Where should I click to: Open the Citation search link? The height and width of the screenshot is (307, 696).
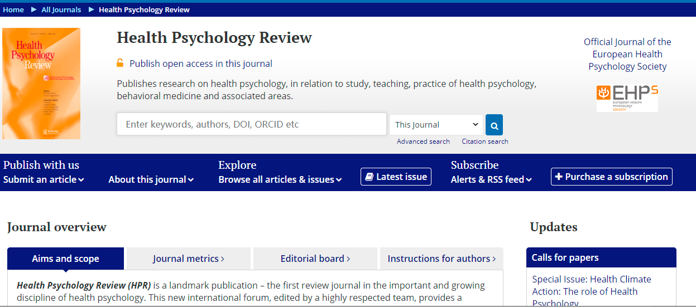pos(484,142)
